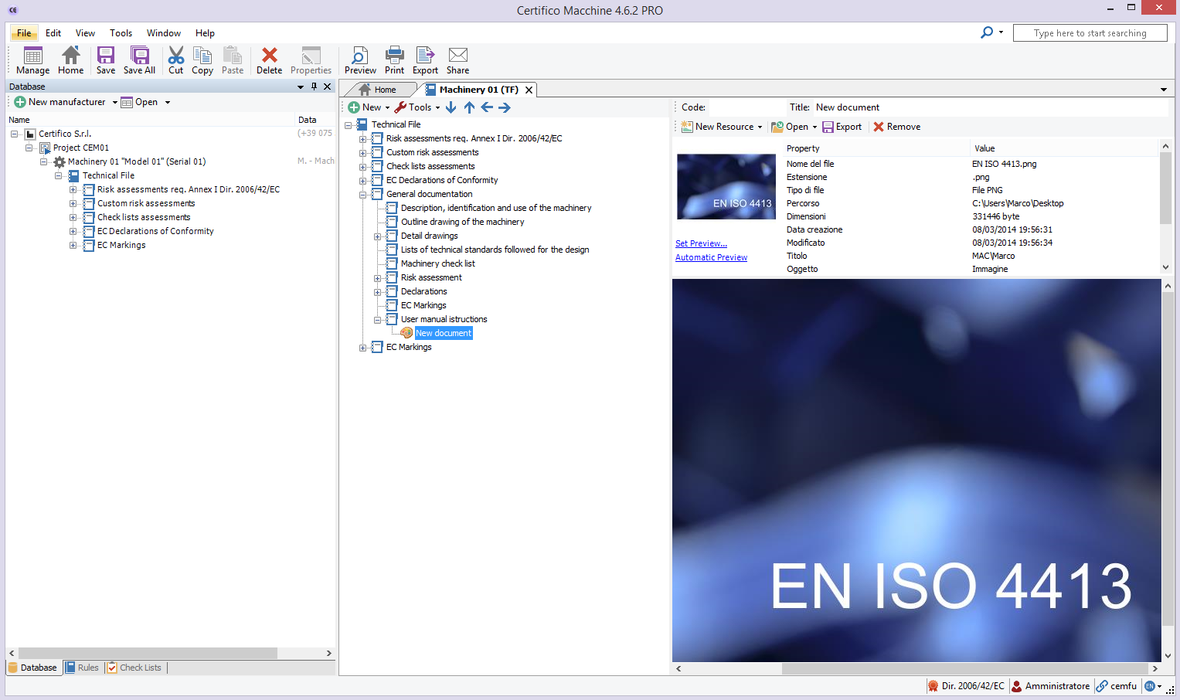The height and width of the screenshot is (700, 1180).
Task: Open the resource with Open button
Action: coord(790,127)
